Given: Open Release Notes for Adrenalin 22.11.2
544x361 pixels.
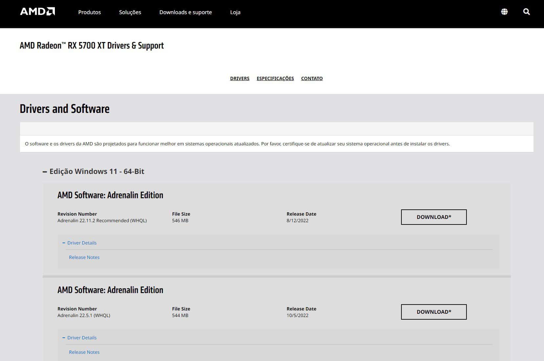Looking at the screenshot, I should tap(84, 257).
